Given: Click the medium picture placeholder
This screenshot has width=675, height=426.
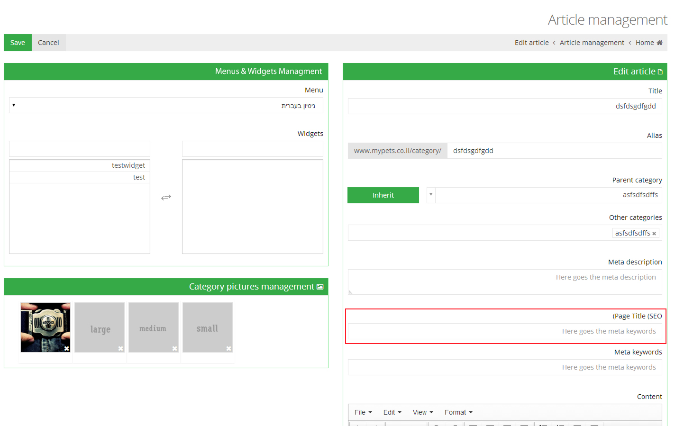Looking at the screenshot, I should click(x=154, y=327).
